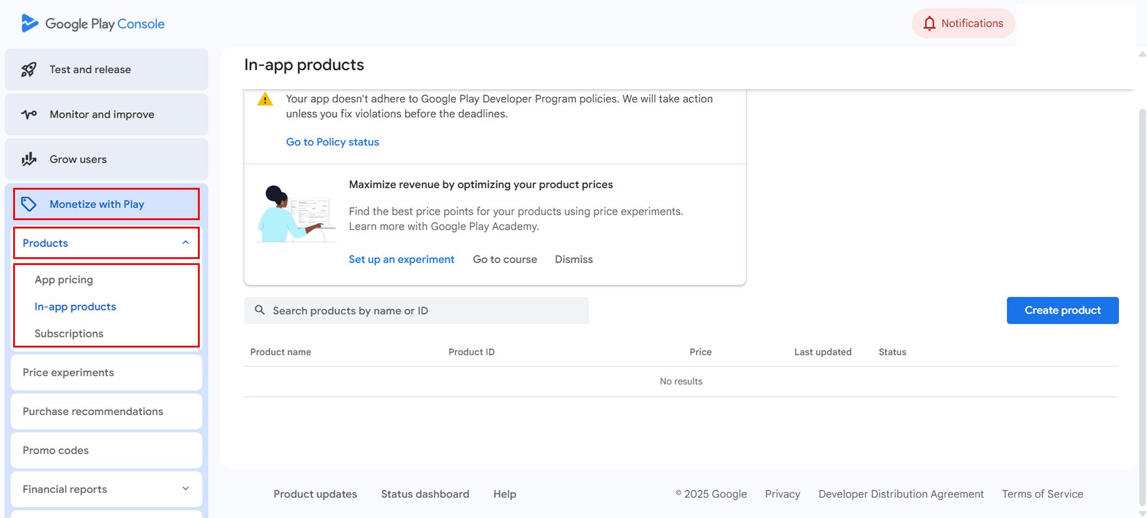The image size is (1147, 518).
Task: Click Go to course button
Action: 505,259
